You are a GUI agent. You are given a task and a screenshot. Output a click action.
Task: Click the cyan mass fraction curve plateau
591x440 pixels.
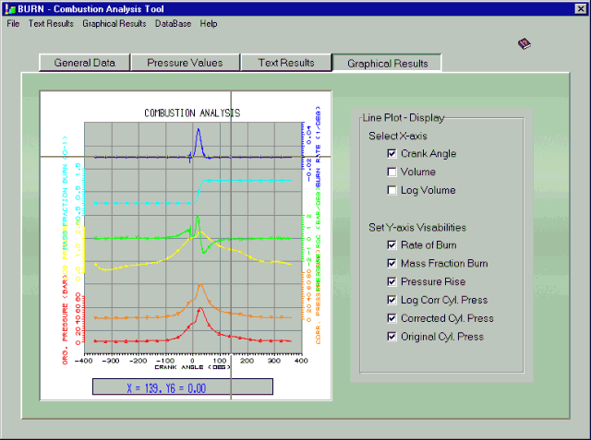(x=248, y=181)
